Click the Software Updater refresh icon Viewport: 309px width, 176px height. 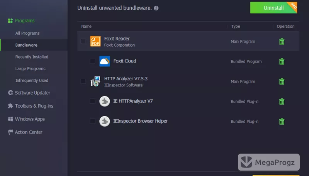[x=10, y=93]
